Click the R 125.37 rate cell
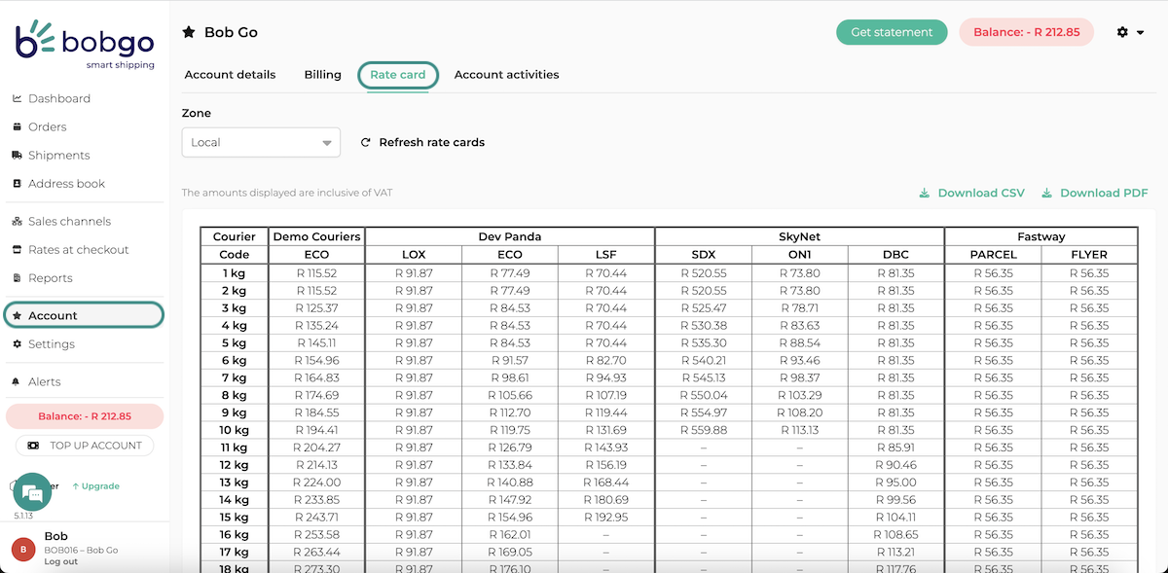 point(316,307)
